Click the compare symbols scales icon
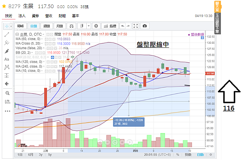Image resolution: width=243 pixels, height=162 pixels. pos(71,26)
